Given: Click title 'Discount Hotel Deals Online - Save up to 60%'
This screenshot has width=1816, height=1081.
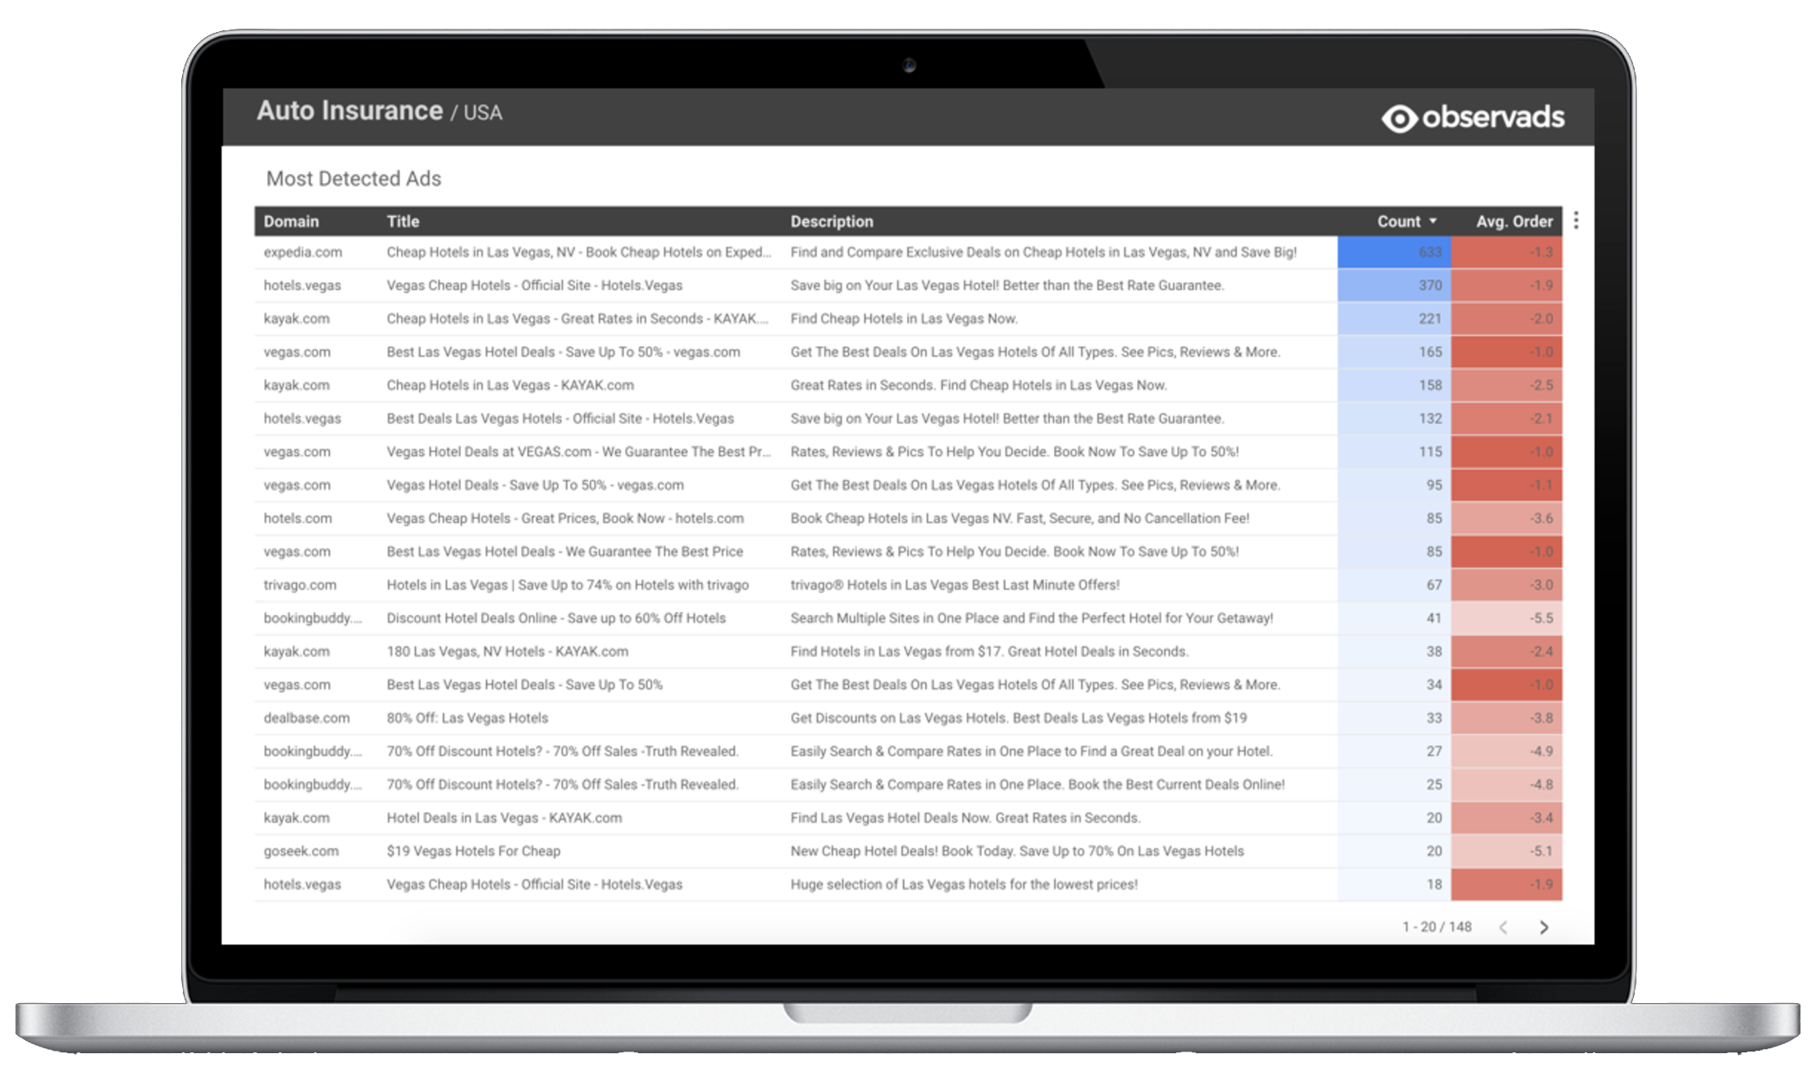Looking at the screenshot, I should (556, 618).
